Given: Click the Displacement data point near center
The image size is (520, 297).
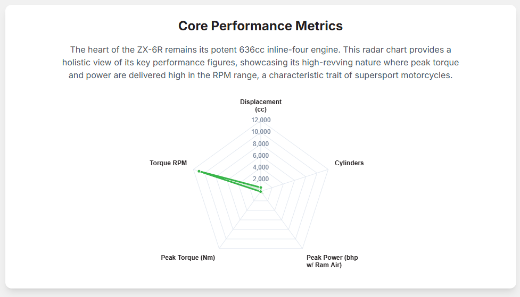Looking at the screenshot, I should pos(261,188).
